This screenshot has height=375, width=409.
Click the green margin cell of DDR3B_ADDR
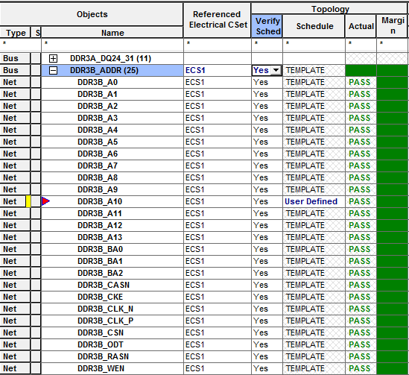(x=393, y=71)
